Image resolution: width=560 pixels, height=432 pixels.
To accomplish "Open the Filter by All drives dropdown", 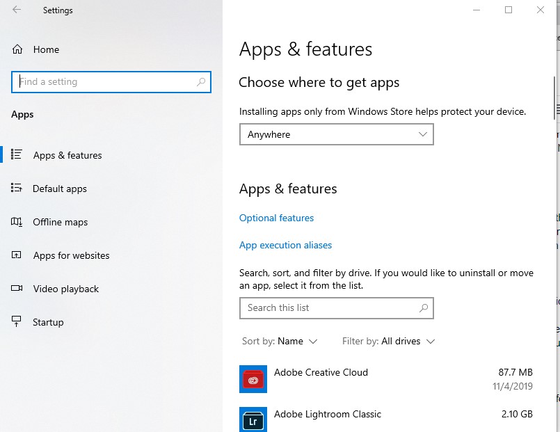I will [389, 342].
